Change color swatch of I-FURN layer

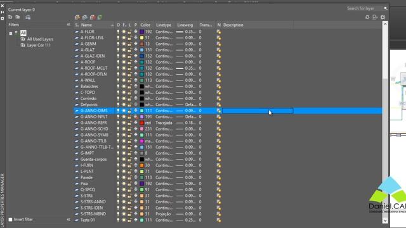coord(142,165)
